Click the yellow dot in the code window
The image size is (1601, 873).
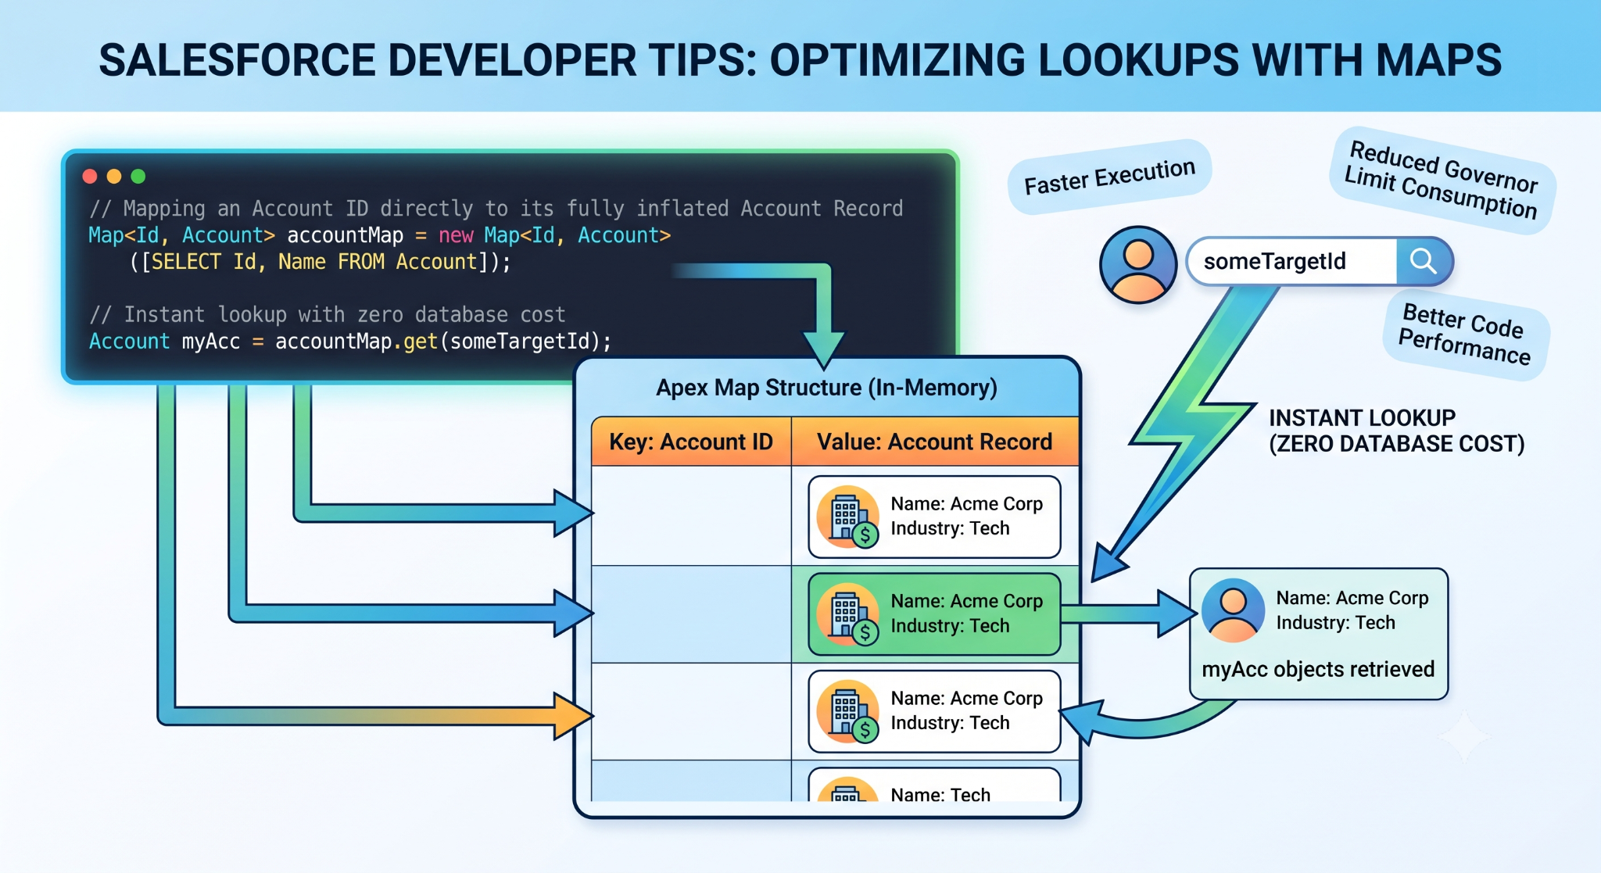point(114,176)
